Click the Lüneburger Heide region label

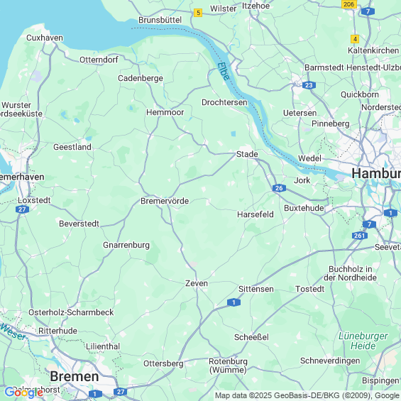coord(363,341)
